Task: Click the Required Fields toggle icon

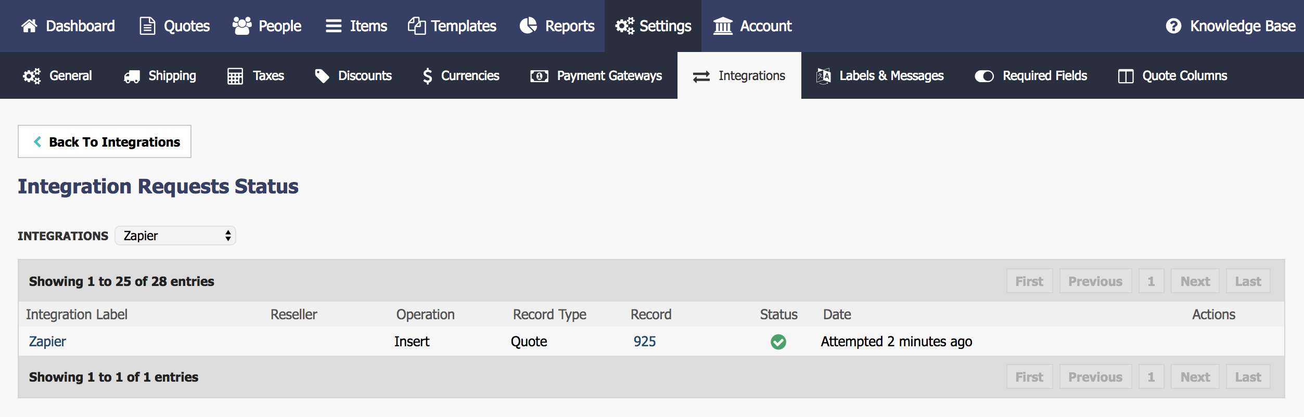Action: [x=985, y=76]
